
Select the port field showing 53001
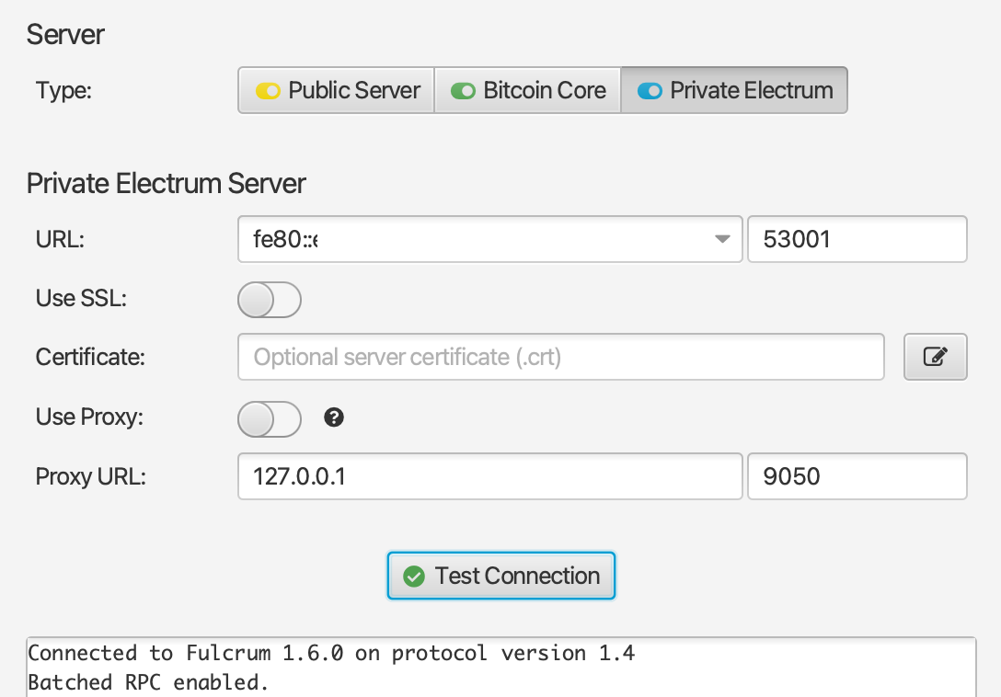click(857, 238)
